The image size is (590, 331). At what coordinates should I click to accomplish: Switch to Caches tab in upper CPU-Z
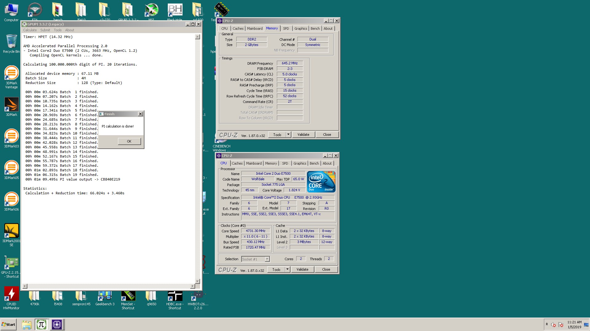(x=238, y=29)
